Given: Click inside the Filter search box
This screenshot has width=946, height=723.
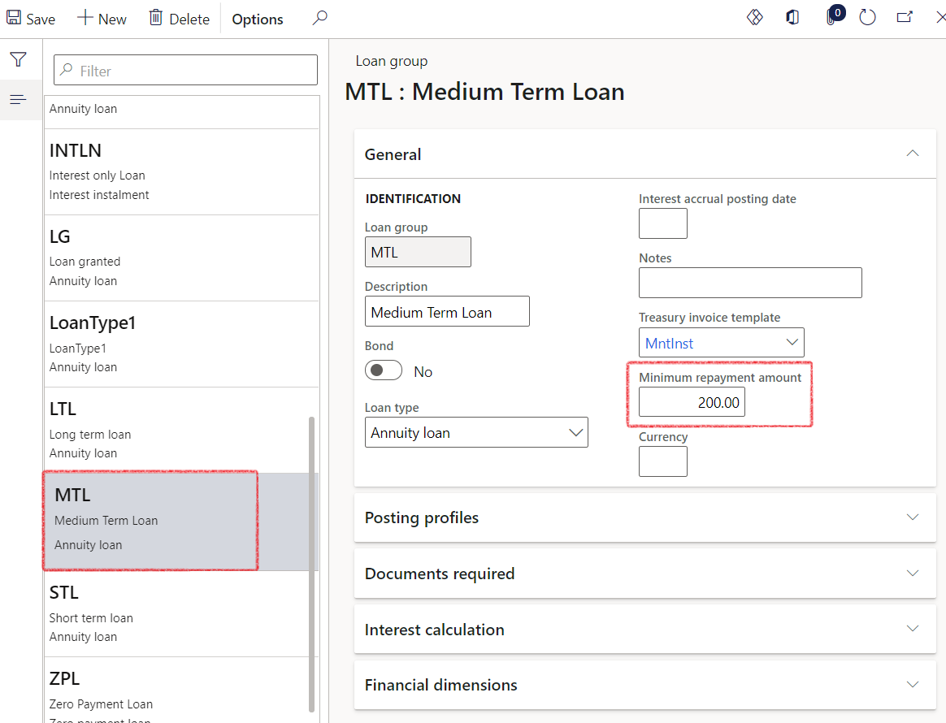Looking at the screenshot, I should point(184,70).
